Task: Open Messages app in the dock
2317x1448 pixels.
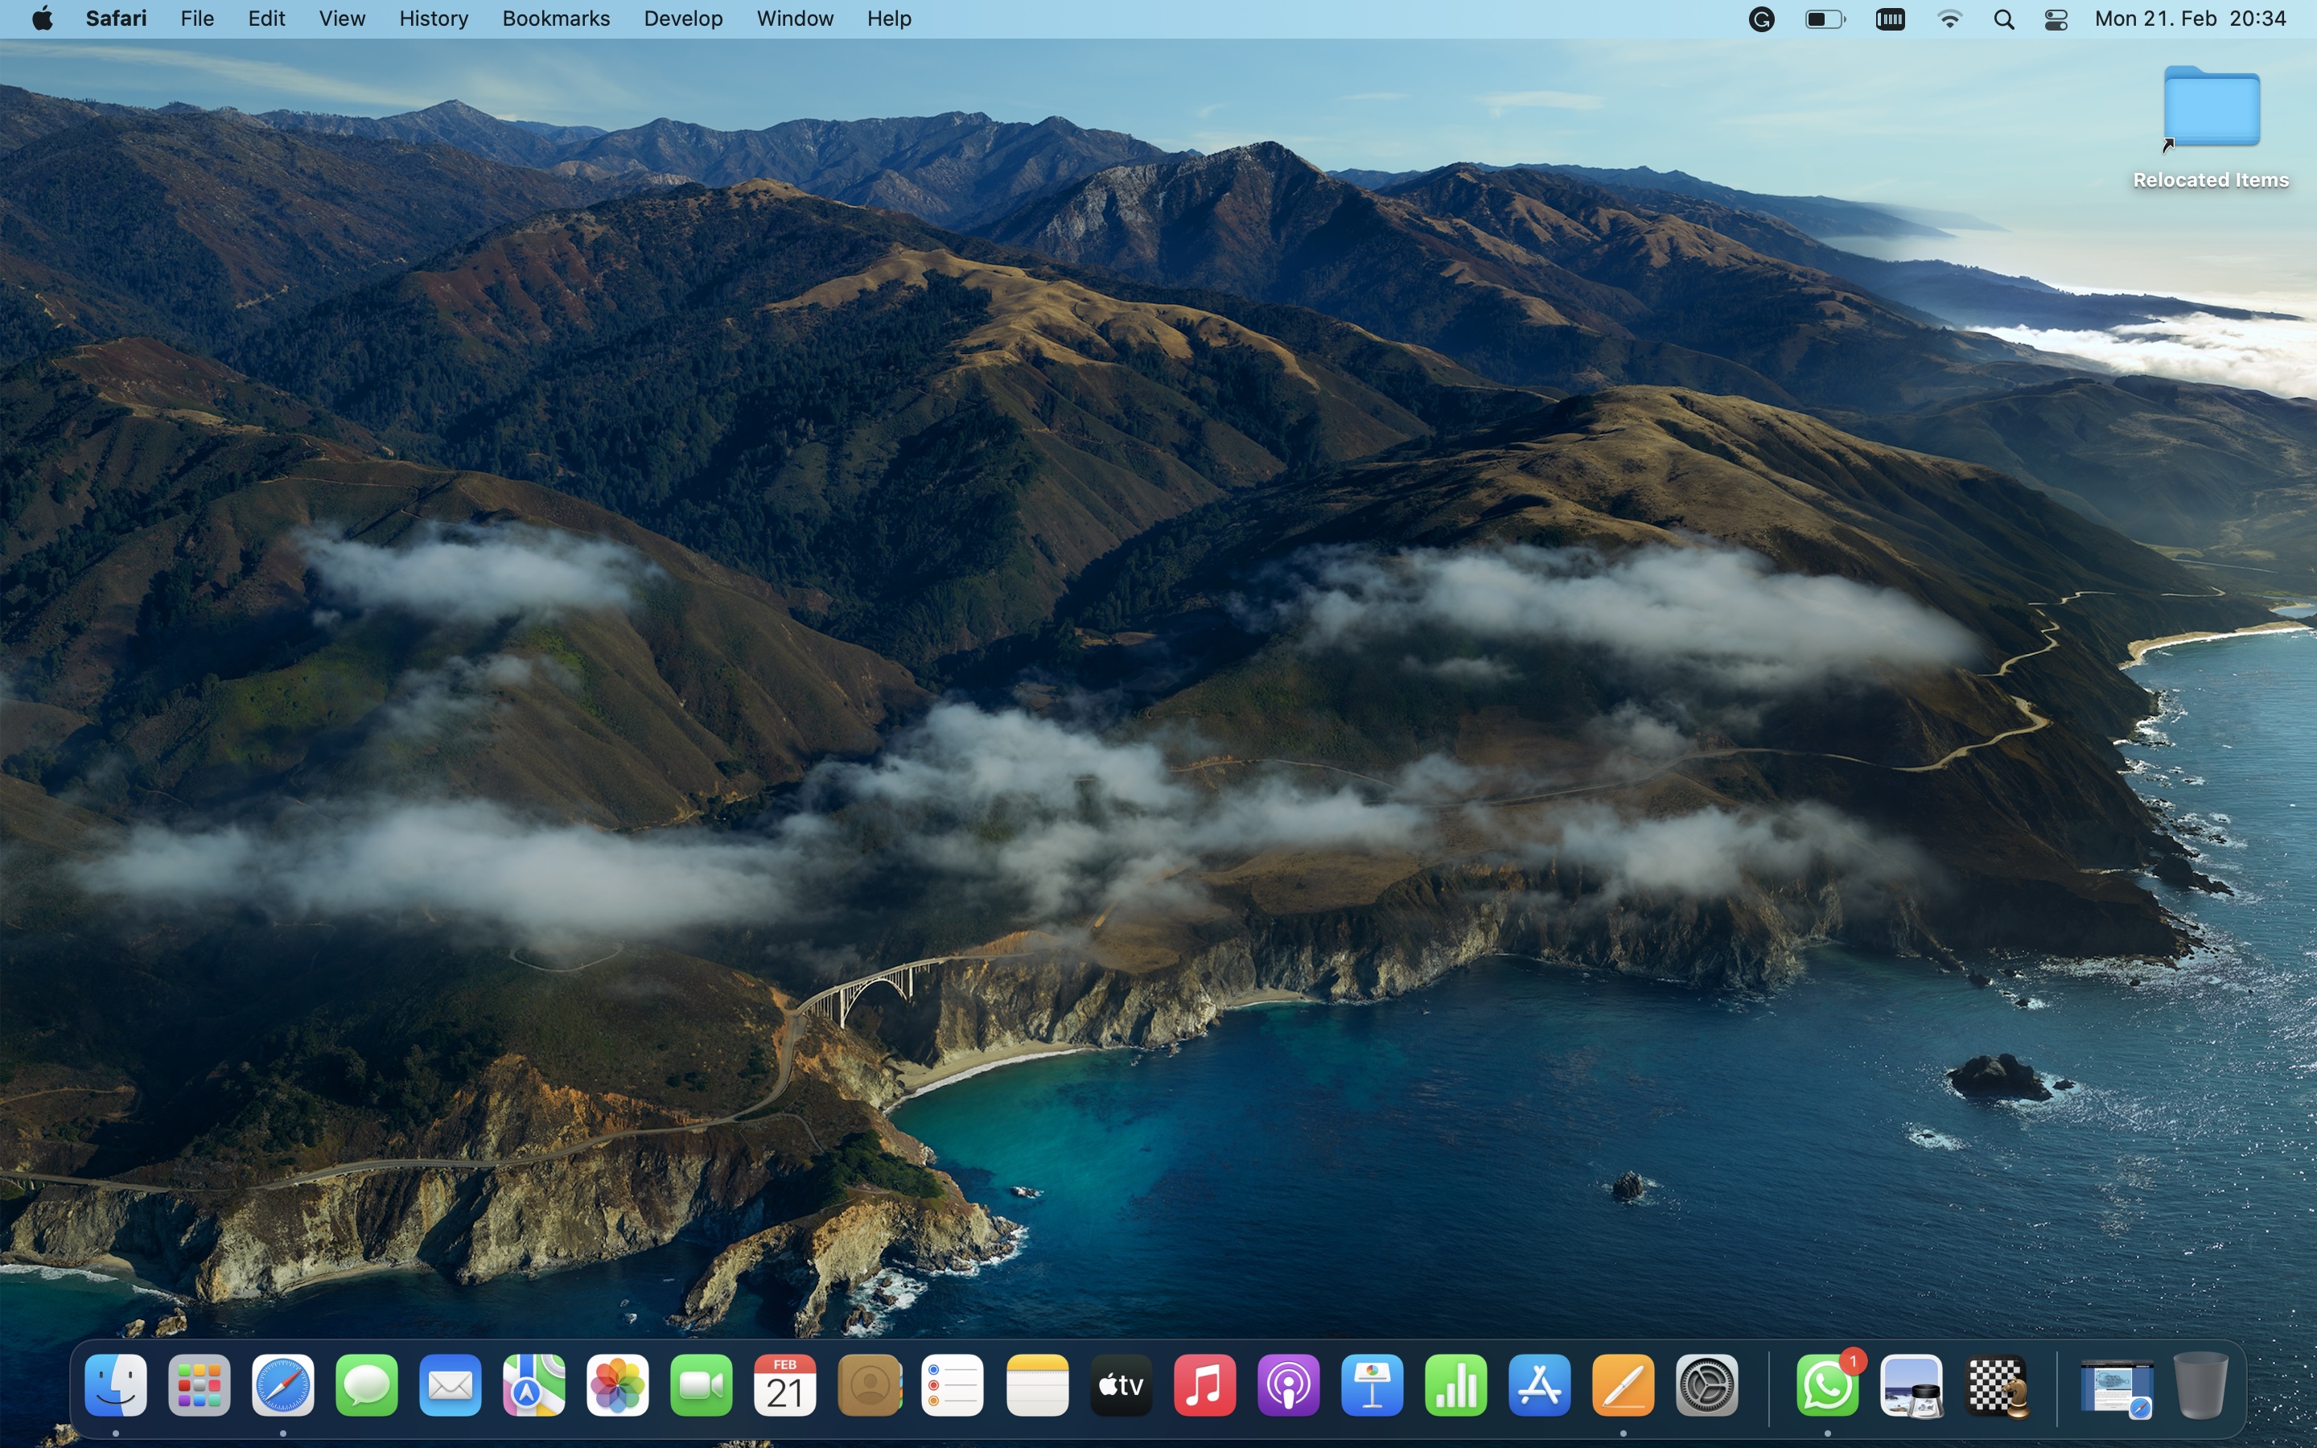Action: (367, 1384)
